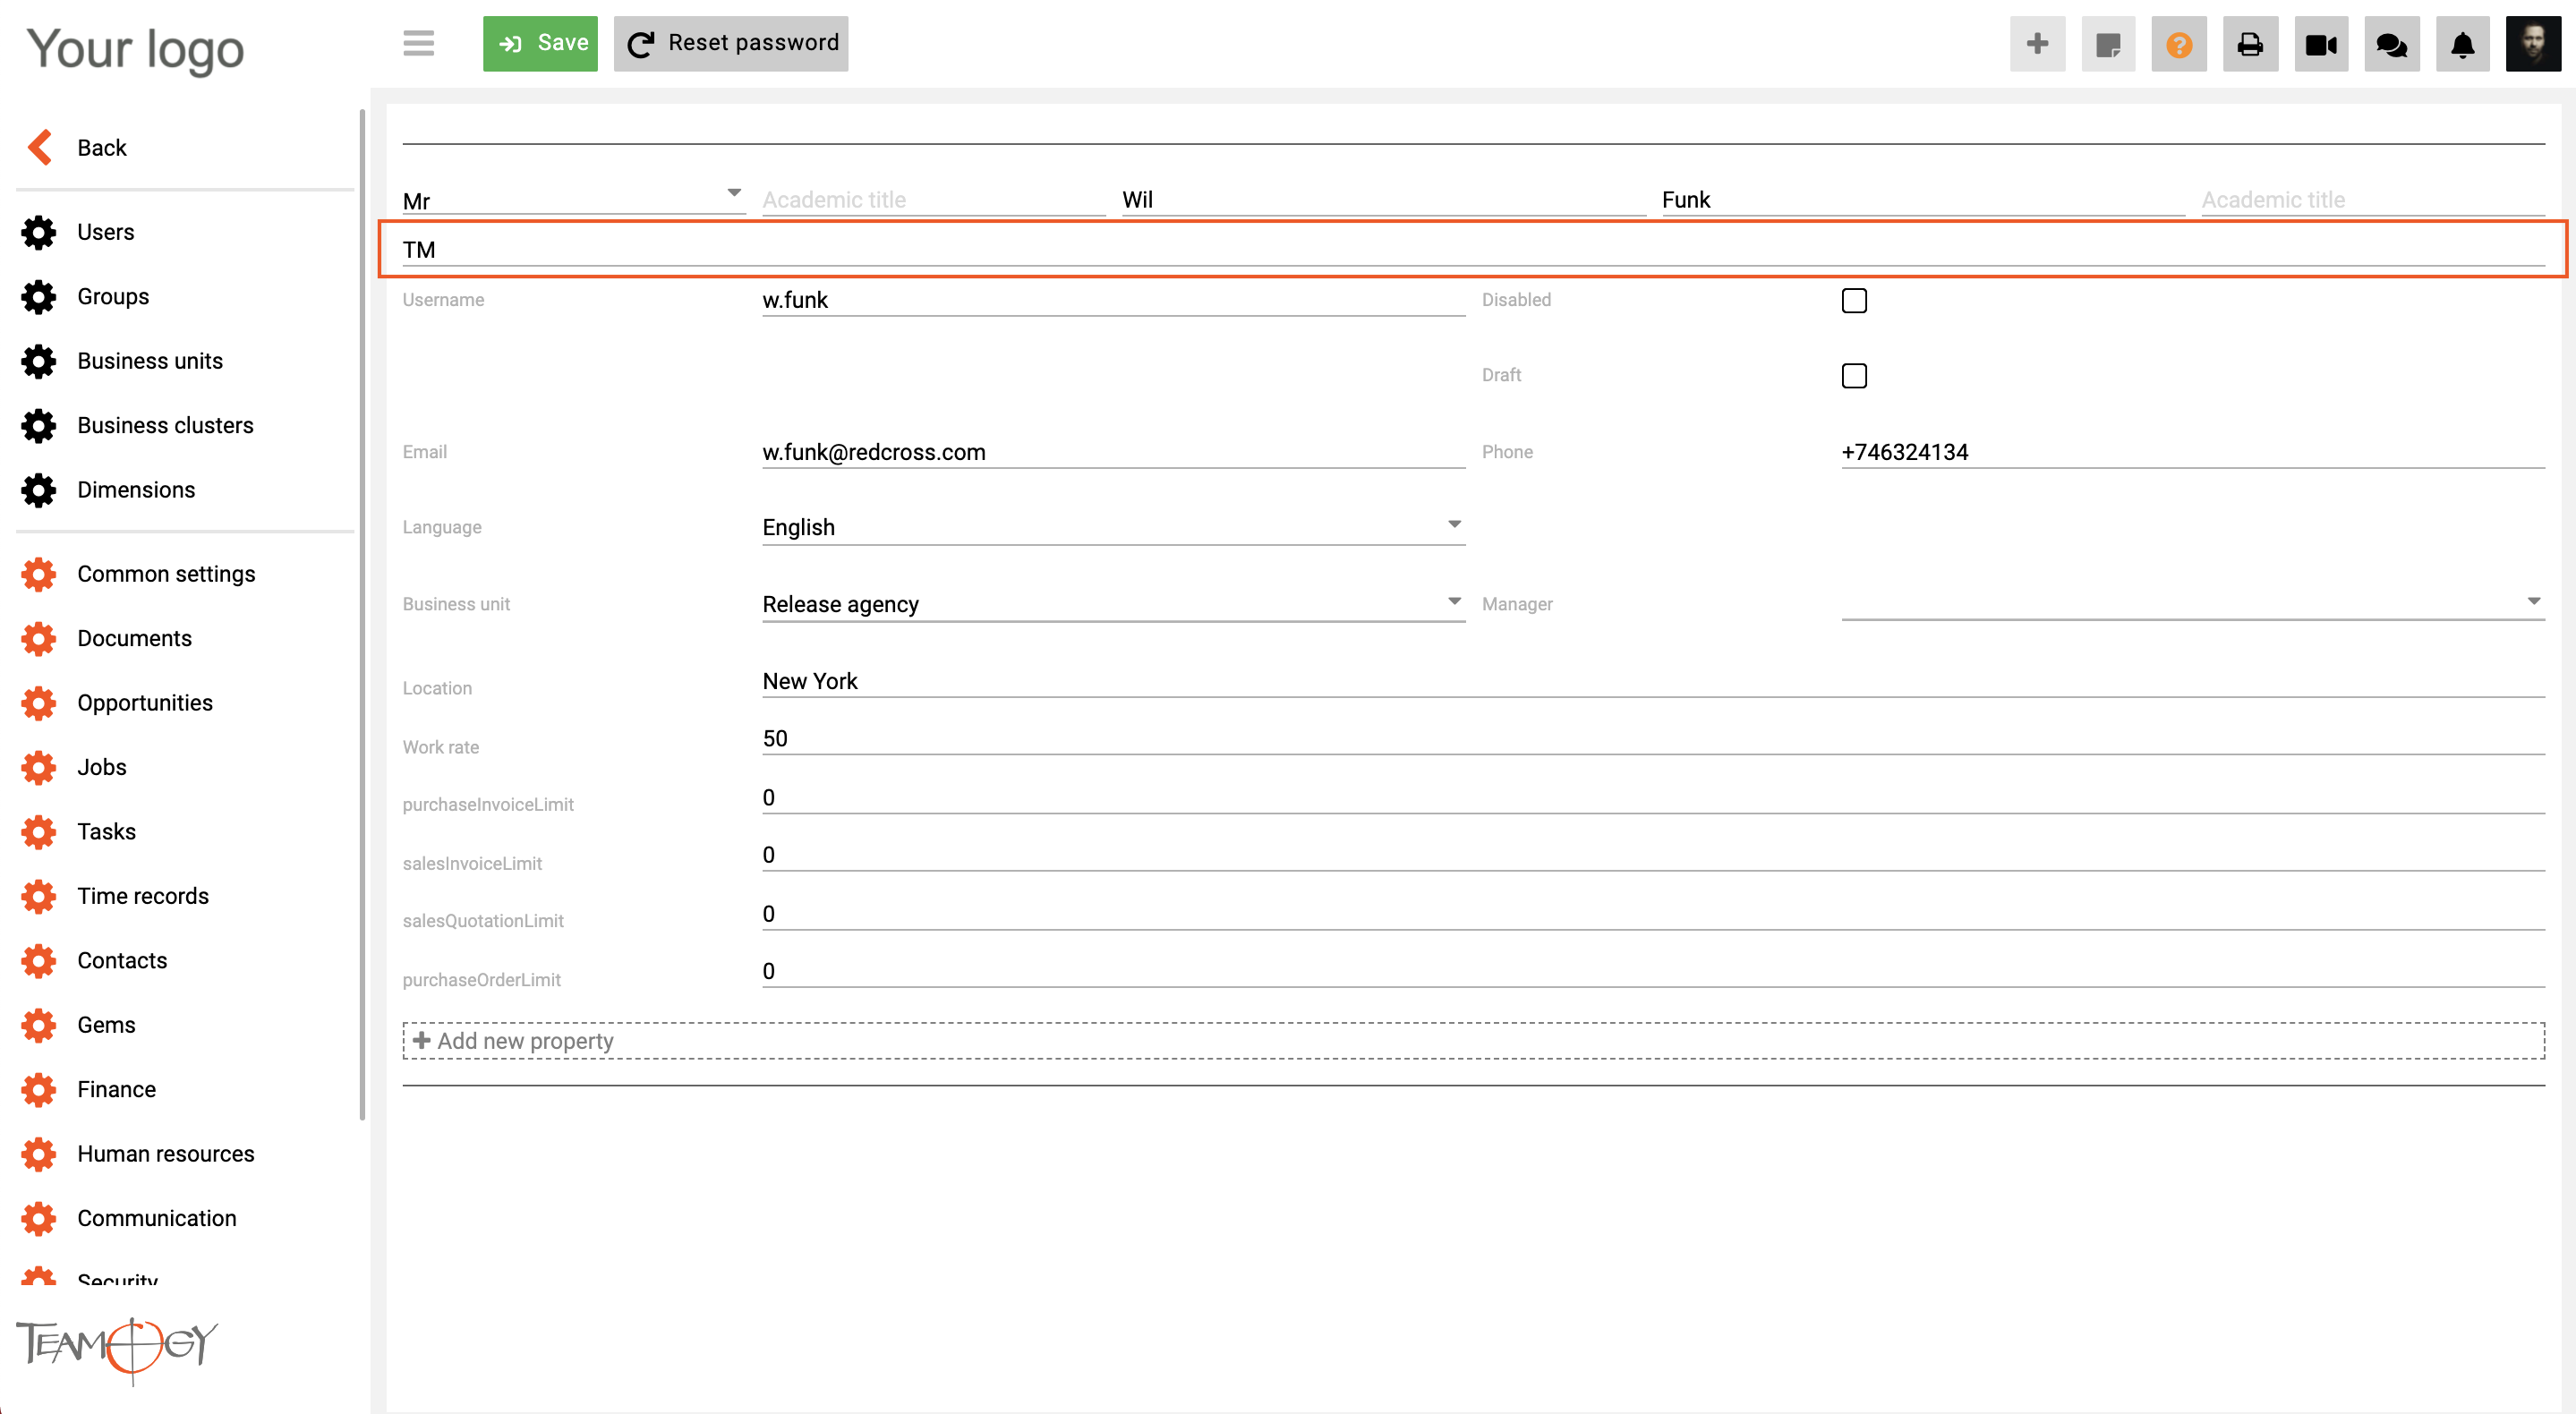Image resolution: width=2576 pixels, height=1414 pixels.
Task: Toggle the Draft checkbox
Action: point(1854,376)
